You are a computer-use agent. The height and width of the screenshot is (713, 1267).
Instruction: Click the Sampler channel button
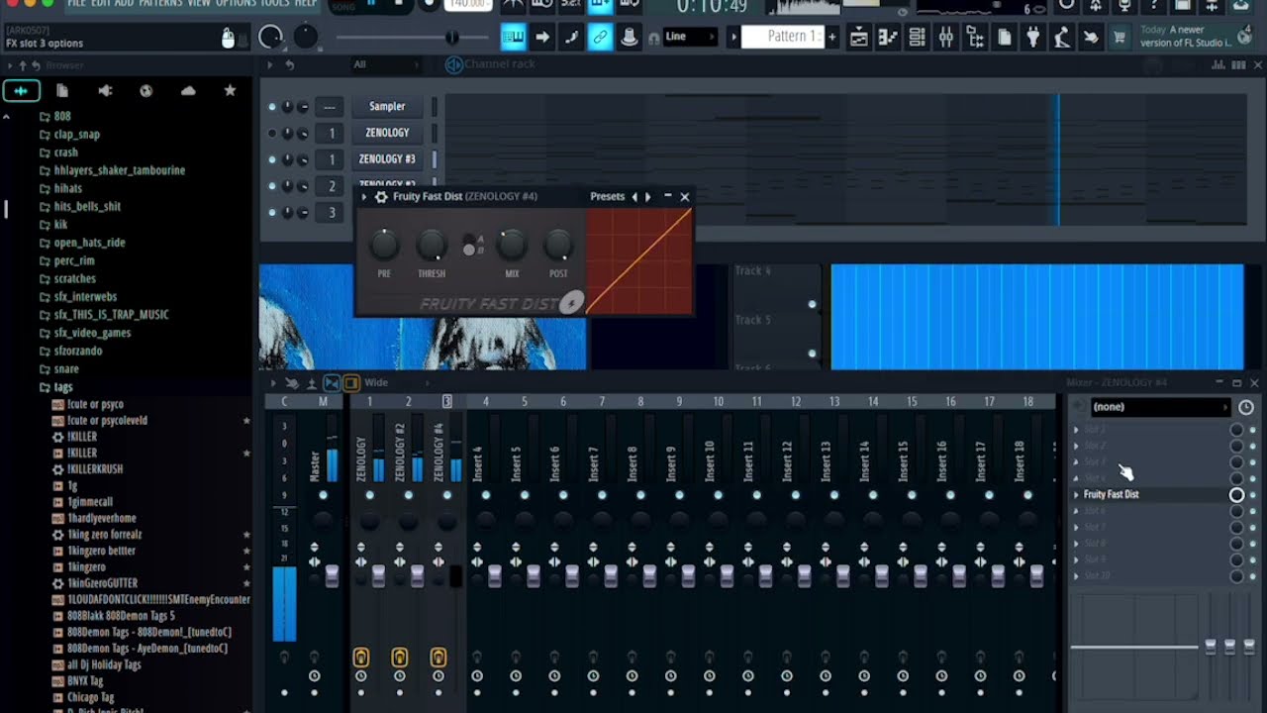pos(387,107)
